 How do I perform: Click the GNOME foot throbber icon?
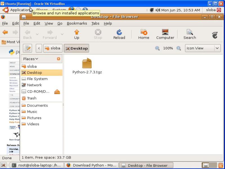pos(215,35)
